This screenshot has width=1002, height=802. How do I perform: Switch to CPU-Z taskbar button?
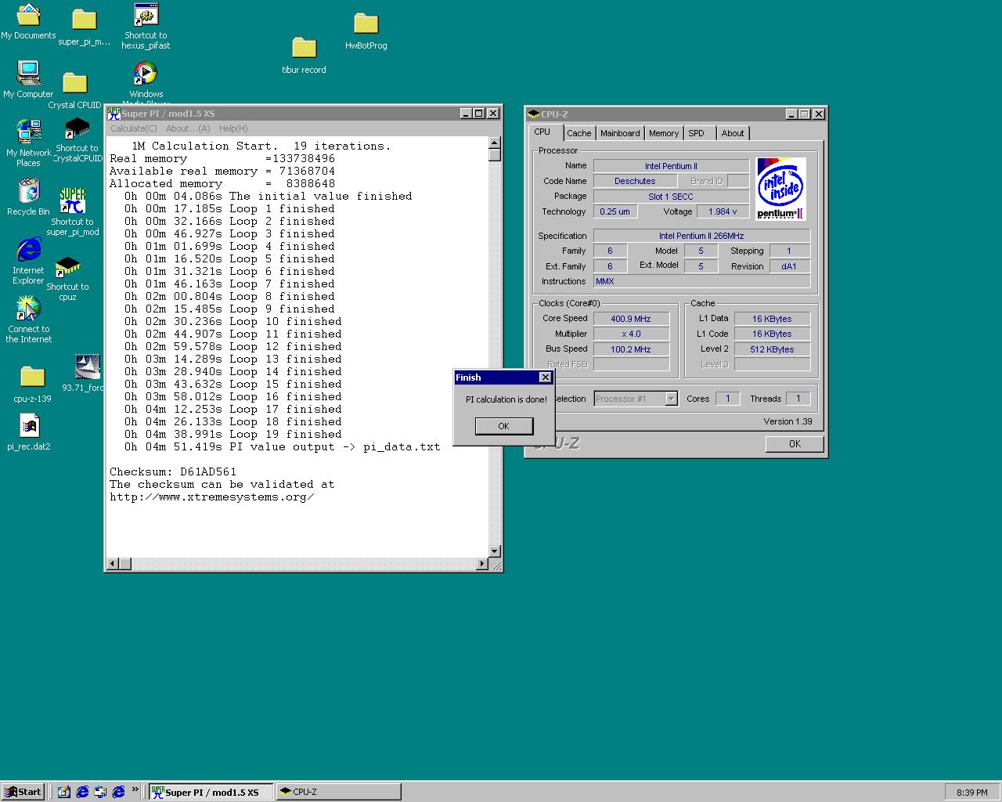click(338, 792)
